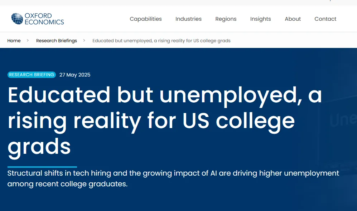The width and height of the screenshot is (357, 211).
Task: Click the 27 May 2025 publication date
Action: [75, 75]
